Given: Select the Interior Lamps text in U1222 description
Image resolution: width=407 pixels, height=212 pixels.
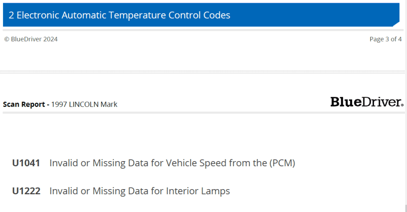Looking at the screenshot, I should [198, 191].
